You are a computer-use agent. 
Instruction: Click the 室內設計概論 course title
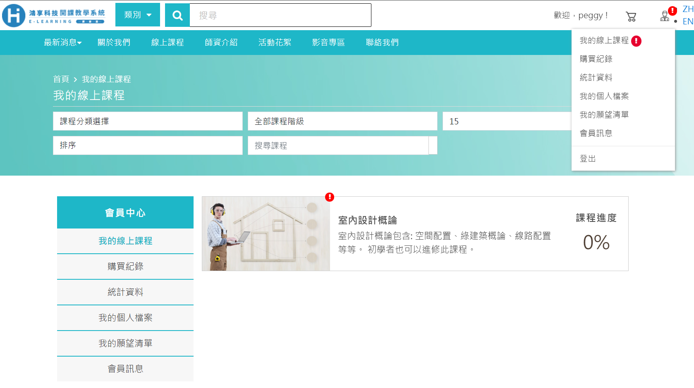click(367, 220)
